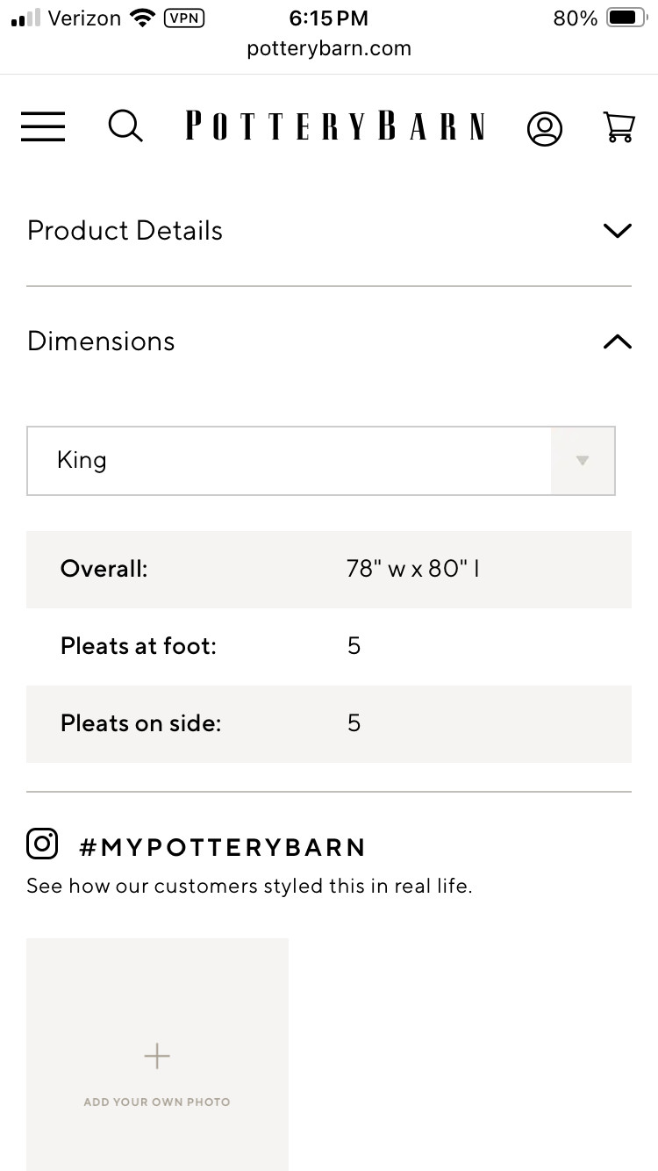Click the Instagram icon next to #MYPOTTERYBARN
The height and width of the screenshot is (1171, 658).
(x=41, y=843)
